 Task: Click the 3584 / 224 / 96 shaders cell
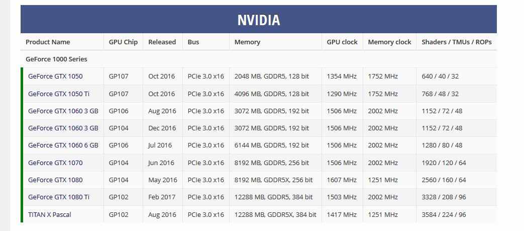coord(444,214)
